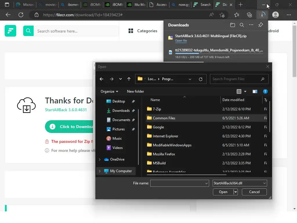Focus the Search Program Files box

[x=239, y=79]
